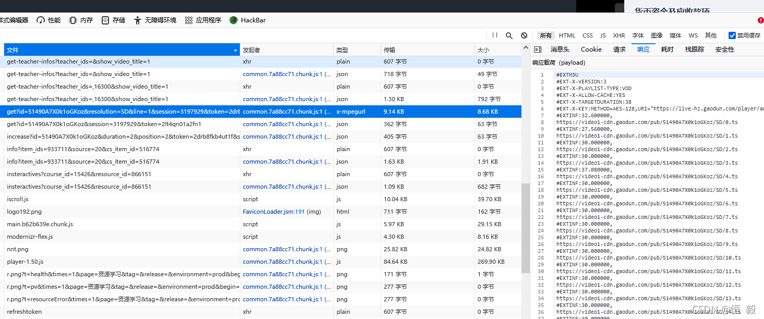Sort by the 类型 column header

pyautogui.click(x=357, y=50)
